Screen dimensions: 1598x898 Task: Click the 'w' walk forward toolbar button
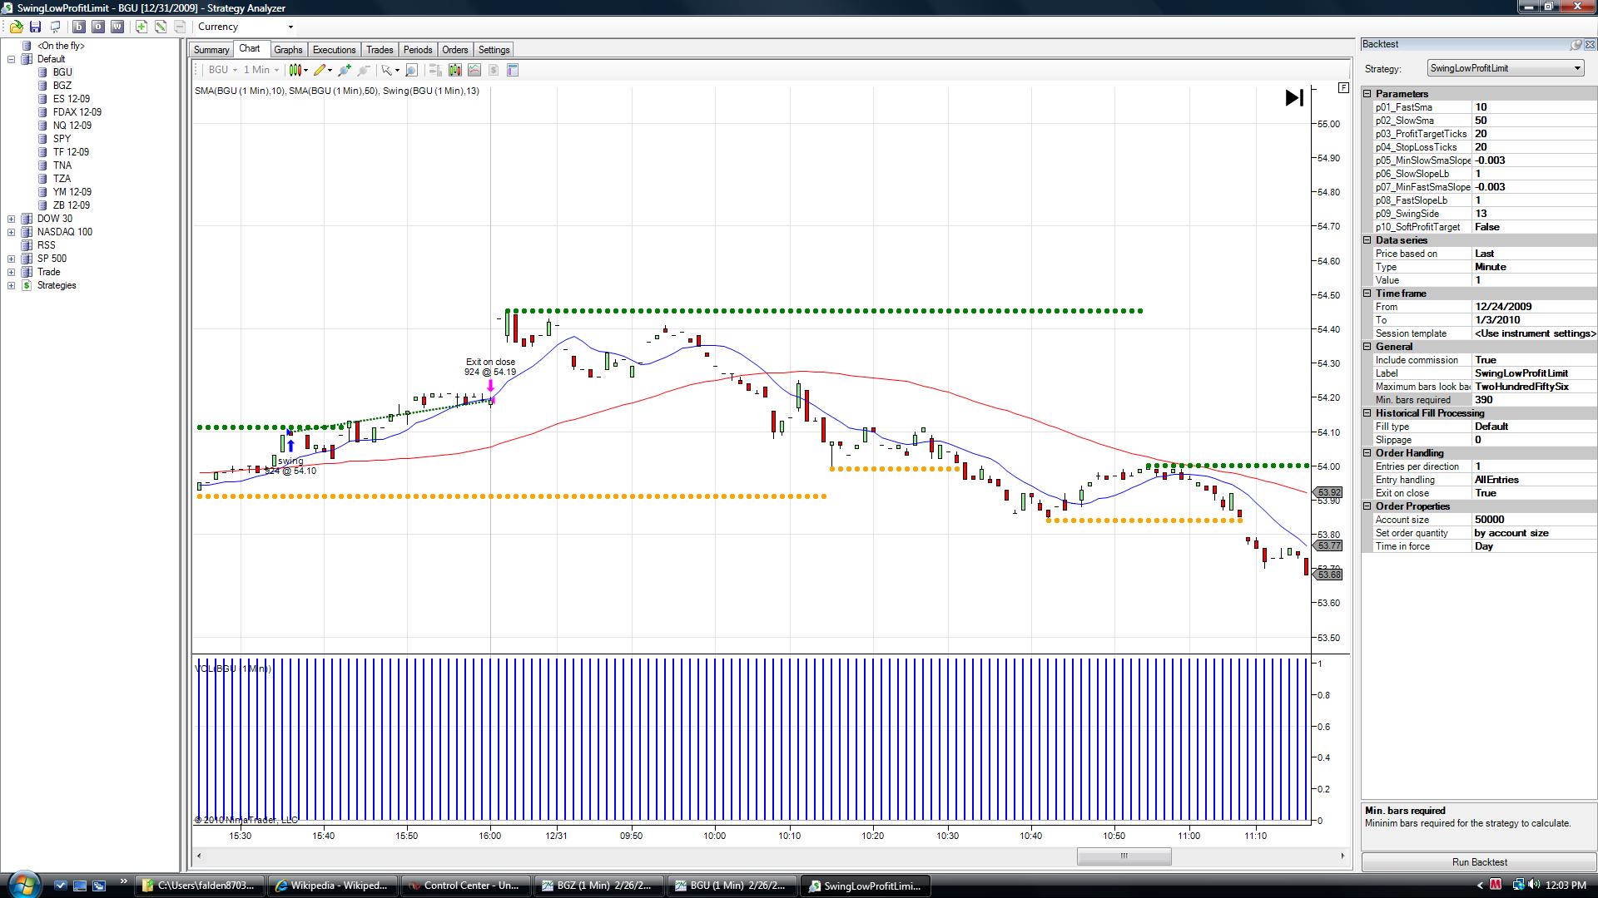tap(117, 27)
